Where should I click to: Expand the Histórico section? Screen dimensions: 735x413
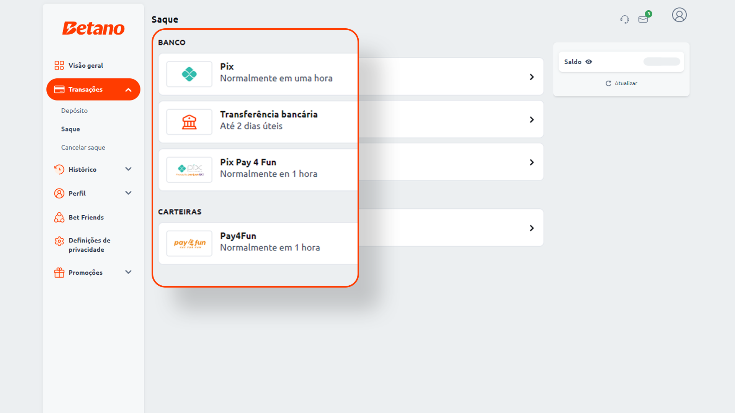(x=129, y=169)
